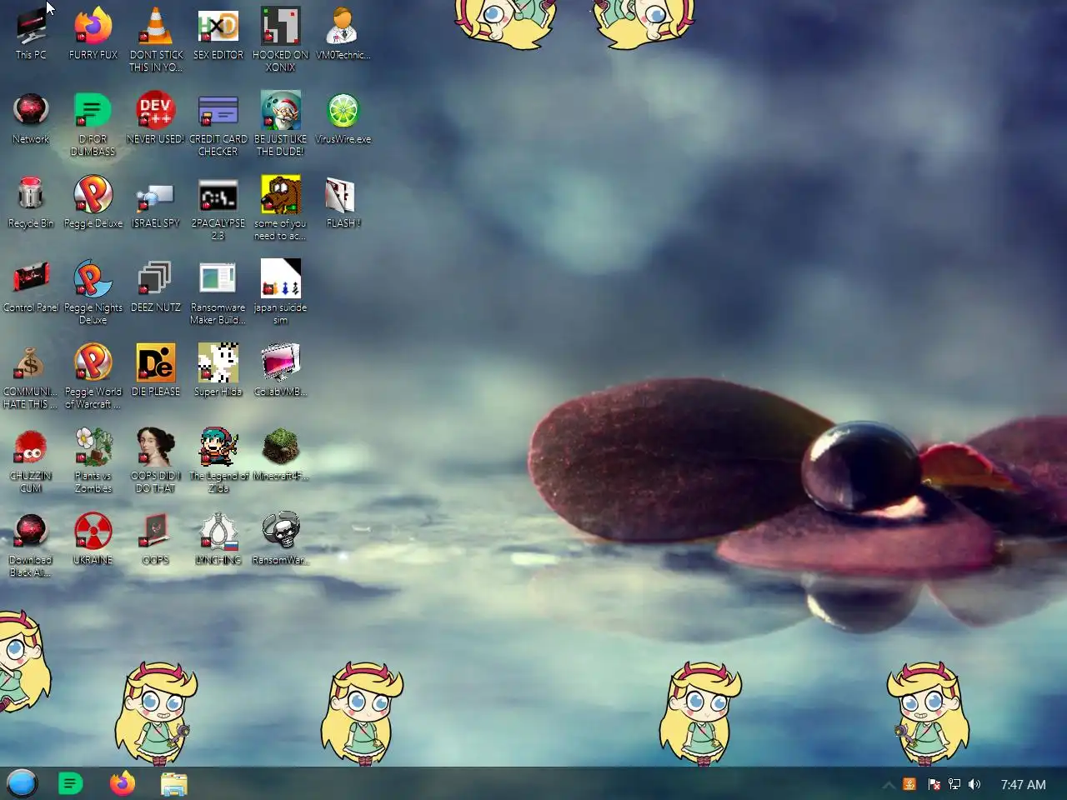Show hidden system tray icons

point(889,784)
